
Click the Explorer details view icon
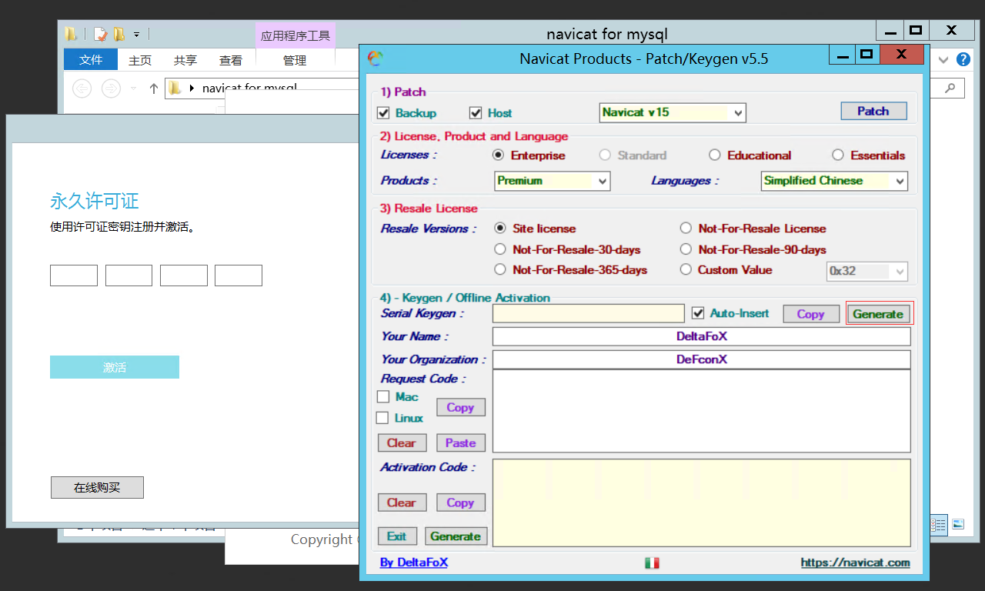(938, 525)
